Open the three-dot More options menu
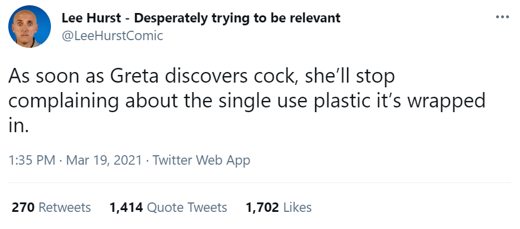 click(502, 17)
